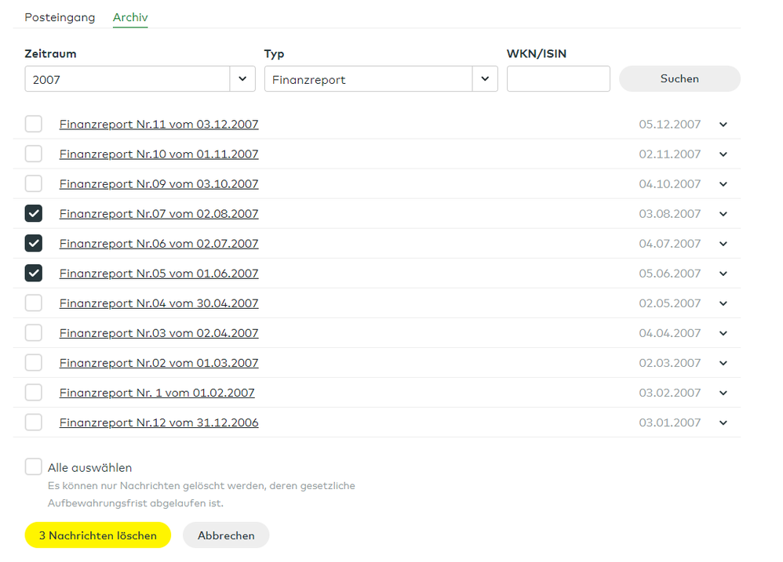Enable the Alle auswählen checkbox
Image resolution: width=783 pixels, height=562 pixels.
34,467
